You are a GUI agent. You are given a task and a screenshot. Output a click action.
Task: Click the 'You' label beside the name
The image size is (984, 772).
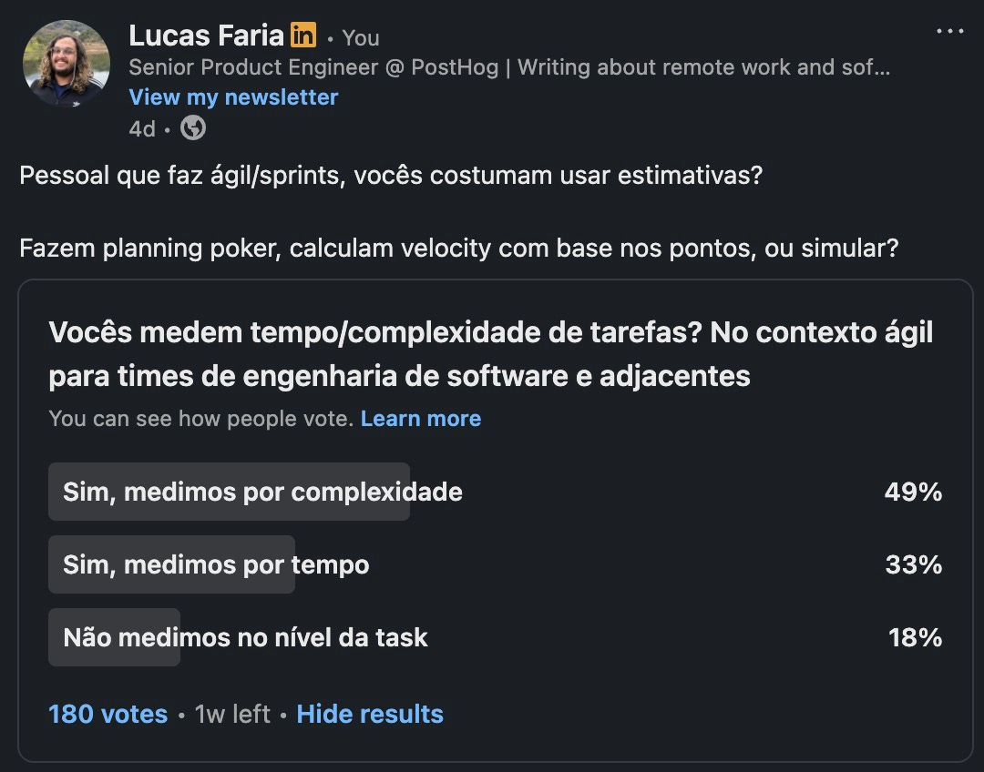(x=360, y=38)
